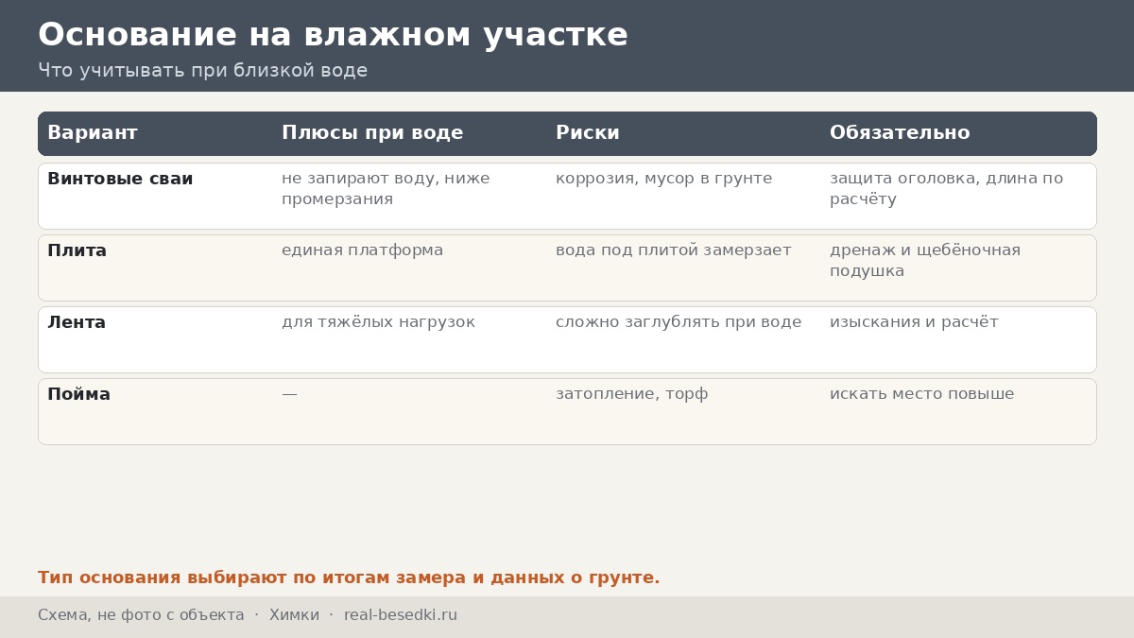
Task: Click row label 'Лента'
Action: pos(77,322)
